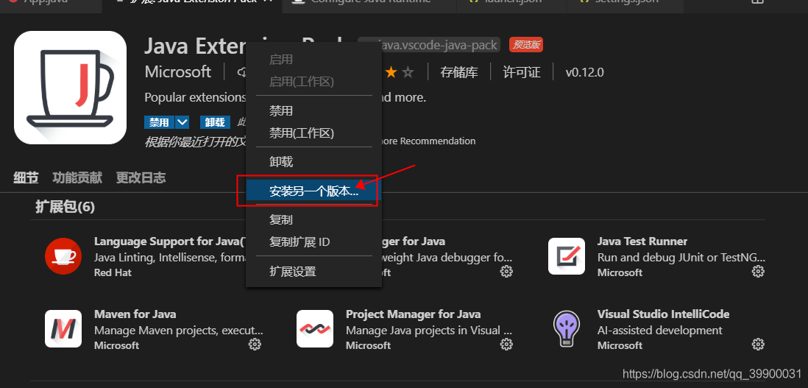Open manage gear for Java Test Runner
808x388 pixels.
[x=757, y=272]
